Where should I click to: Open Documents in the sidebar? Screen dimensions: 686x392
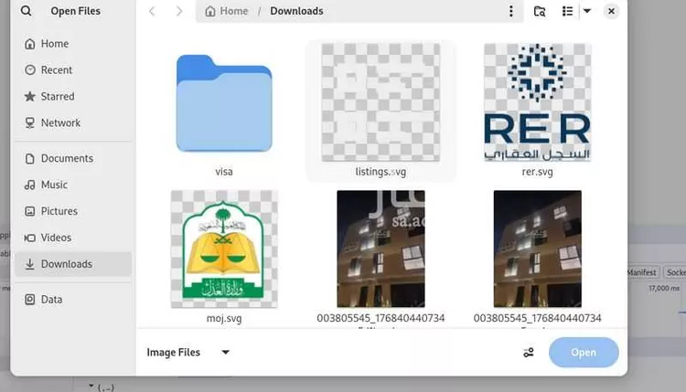tap(73, 158)
